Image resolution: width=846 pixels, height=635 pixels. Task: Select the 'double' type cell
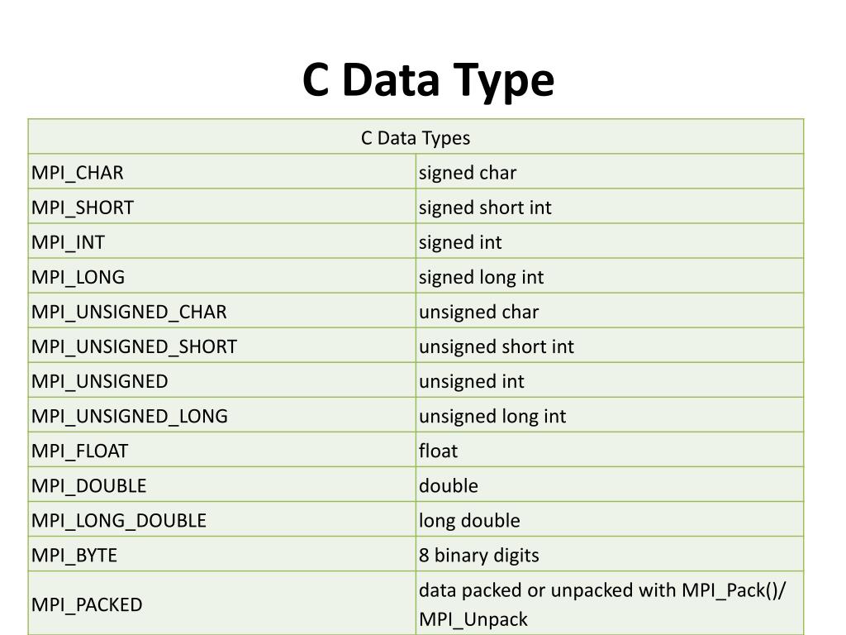click(x=610, y=485)
